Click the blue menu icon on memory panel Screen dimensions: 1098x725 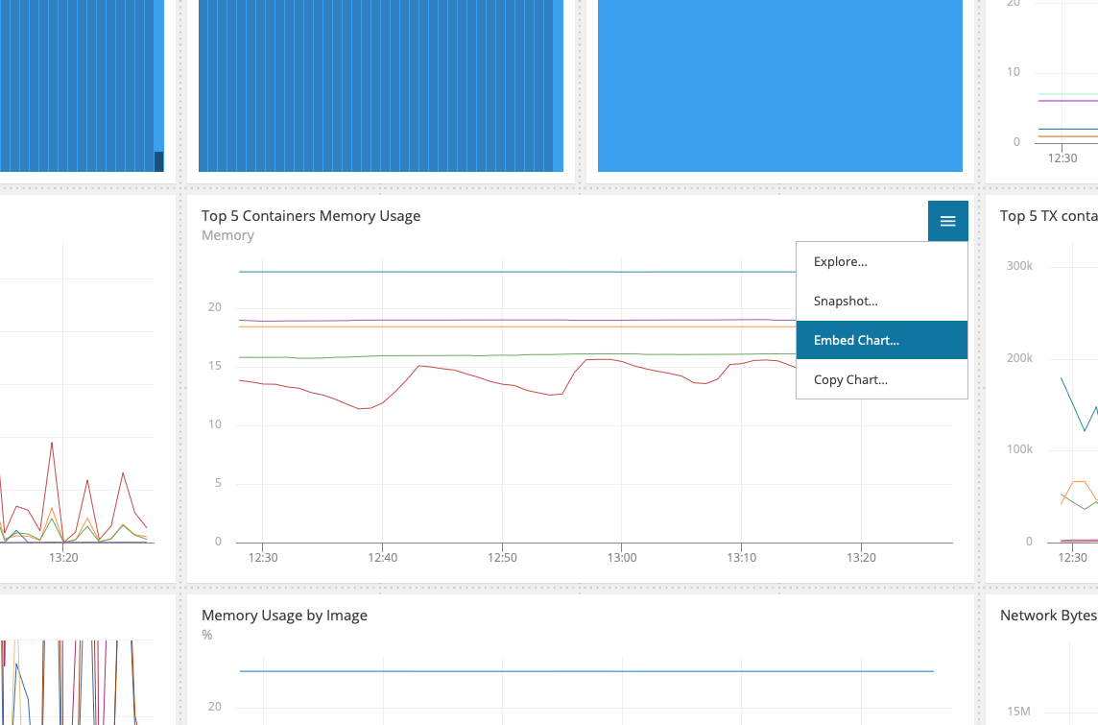coord(947,220)
